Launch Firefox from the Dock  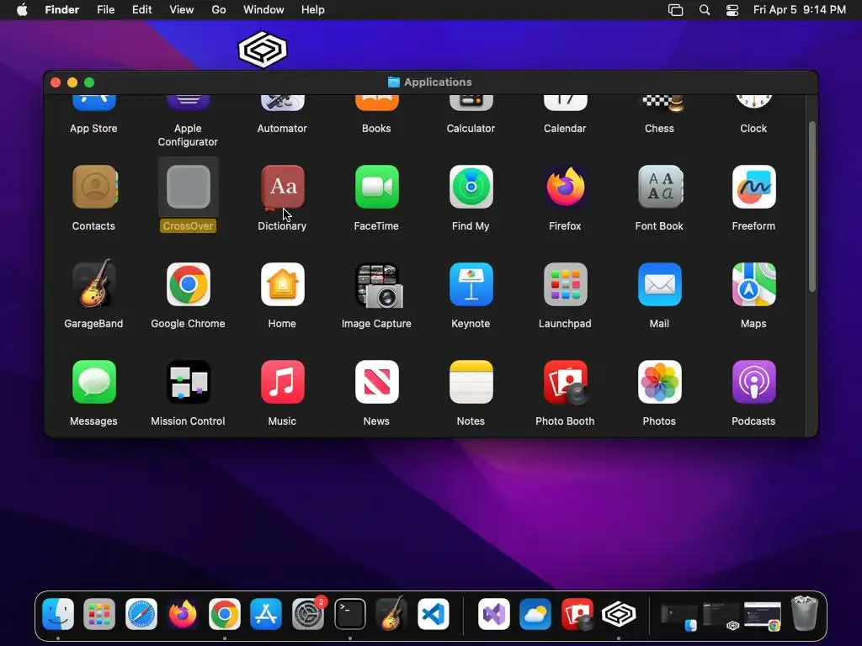point(183,613)
